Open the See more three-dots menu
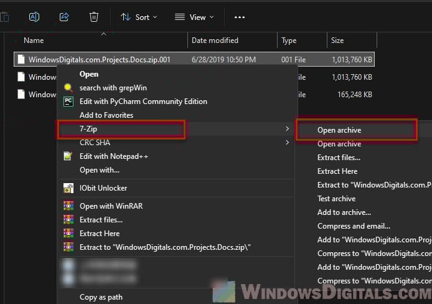Image resolution: width=432 pixels, height=304 pixels. 240,17
